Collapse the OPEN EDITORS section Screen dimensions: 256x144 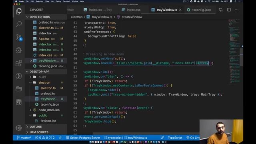(x=46, y=17)
